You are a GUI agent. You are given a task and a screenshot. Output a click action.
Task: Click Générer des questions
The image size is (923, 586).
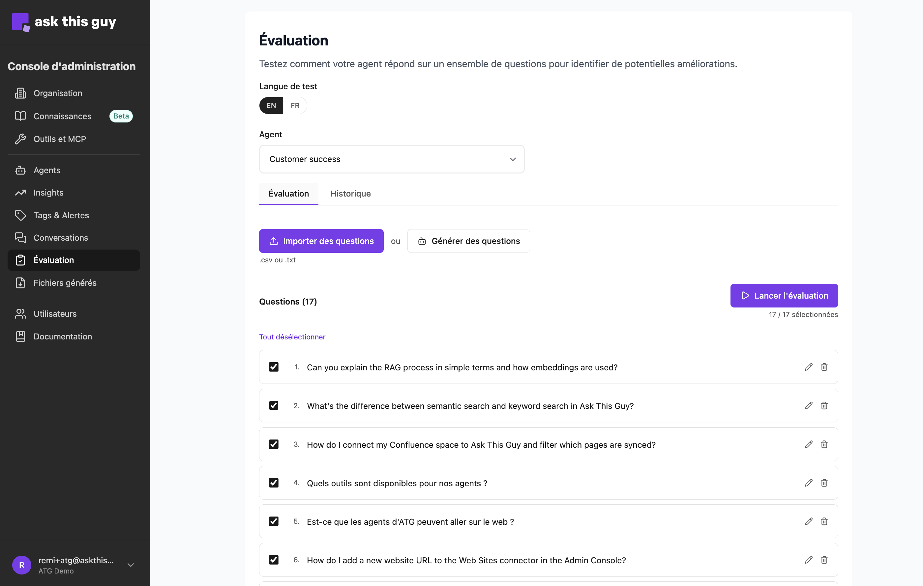click(x=468, y=241)
